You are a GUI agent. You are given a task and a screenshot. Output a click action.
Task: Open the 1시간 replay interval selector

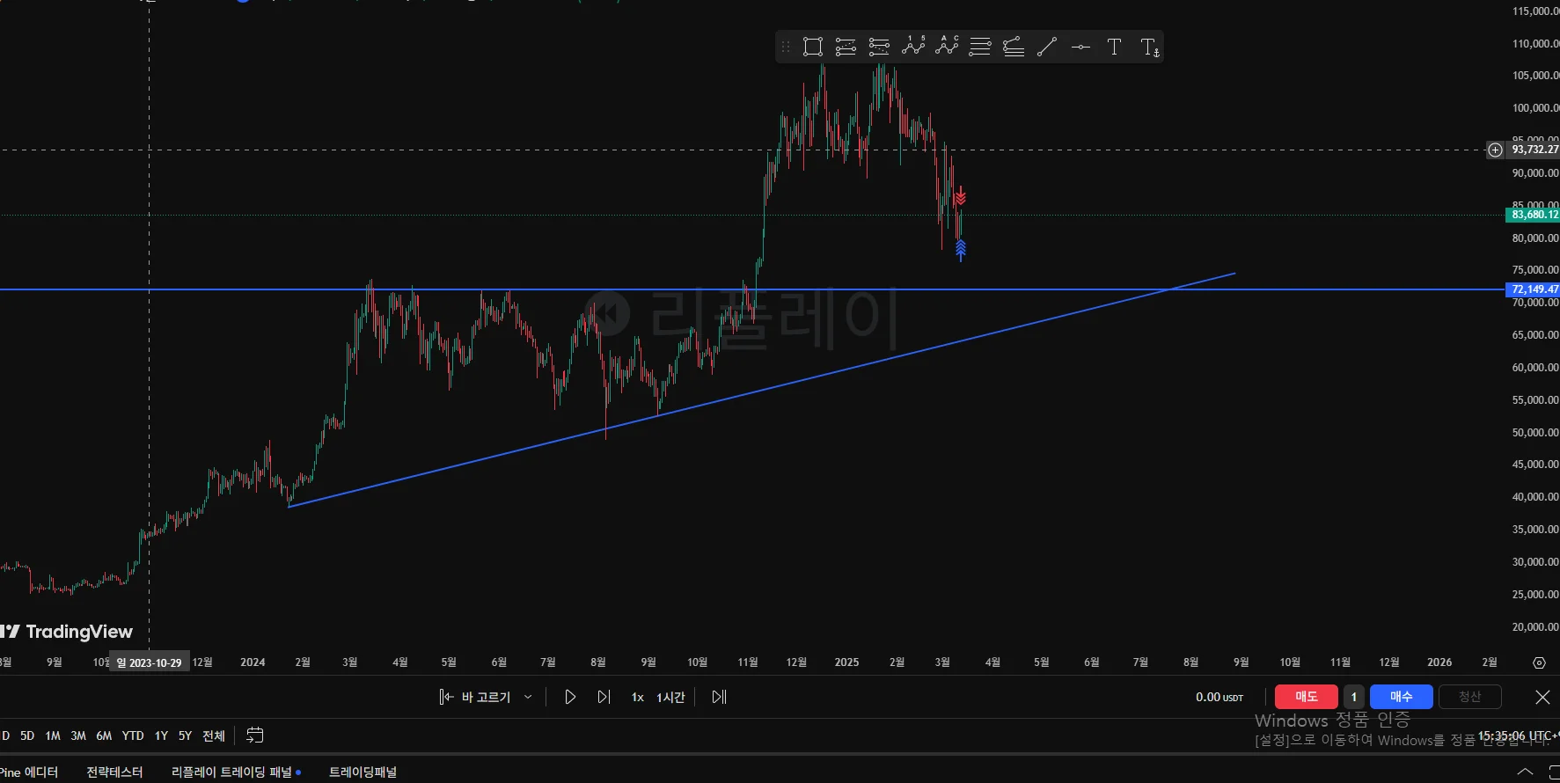pos(670,697)
